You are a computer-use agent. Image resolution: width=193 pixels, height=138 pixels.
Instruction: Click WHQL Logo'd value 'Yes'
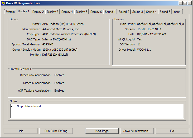[139, 39]
